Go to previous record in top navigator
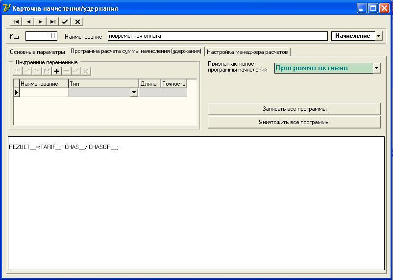This screenshot has height=280, width=393. click(x=28, y=22)
